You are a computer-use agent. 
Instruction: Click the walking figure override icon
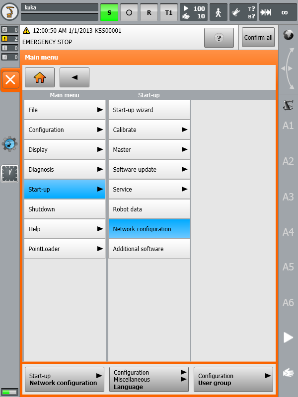click(x=218, y=12)
